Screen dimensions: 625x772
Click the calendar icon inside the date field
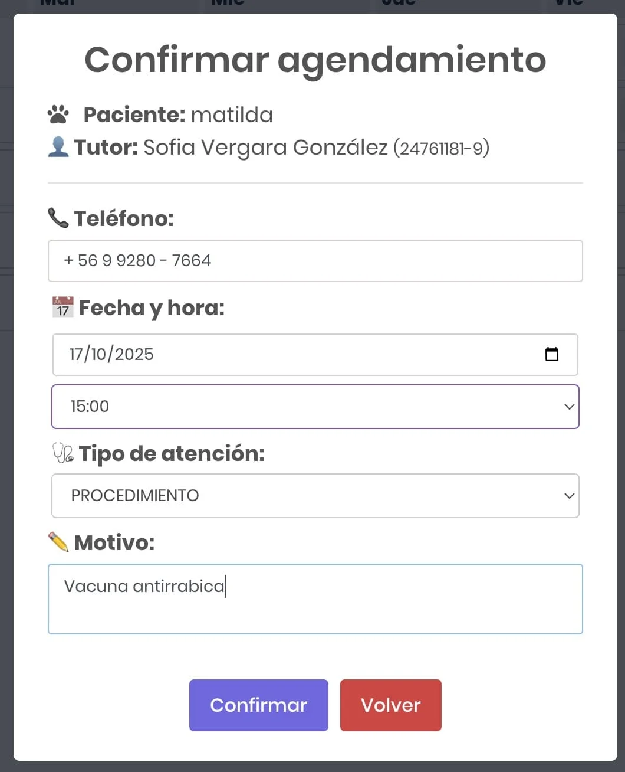click(552, 354)
